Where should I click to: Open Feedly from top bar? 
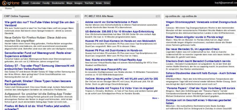click(46, 3)
